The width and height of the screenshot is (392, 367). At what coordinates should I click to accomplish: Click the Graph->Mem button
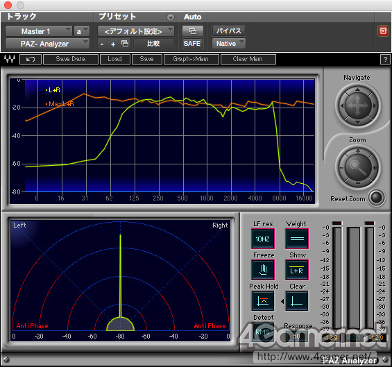(191, 59)
